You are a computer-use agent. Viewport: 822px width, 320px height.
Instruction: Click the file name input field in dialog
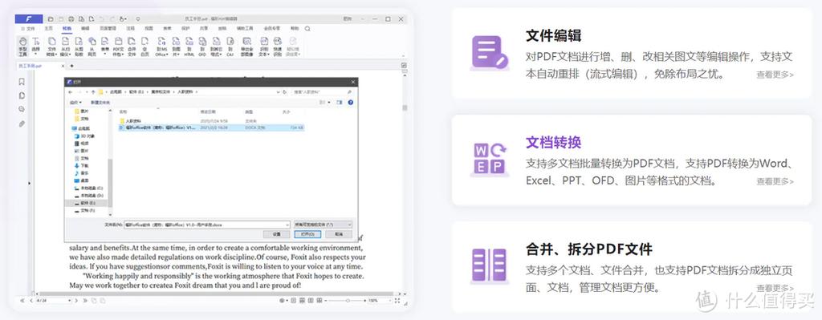pos(206,224)
